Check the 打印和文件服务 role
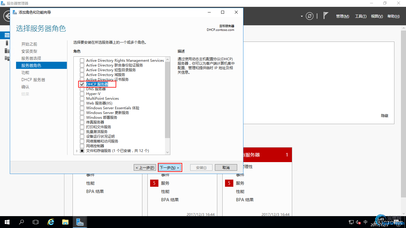The width and height of the screenshot is (406, 228). pyautogui.click(x=82, y=127)
